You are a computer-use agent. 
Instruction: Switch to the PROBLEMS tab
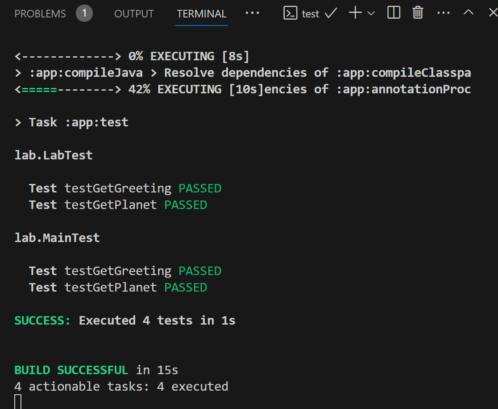(x=40, y=14)
